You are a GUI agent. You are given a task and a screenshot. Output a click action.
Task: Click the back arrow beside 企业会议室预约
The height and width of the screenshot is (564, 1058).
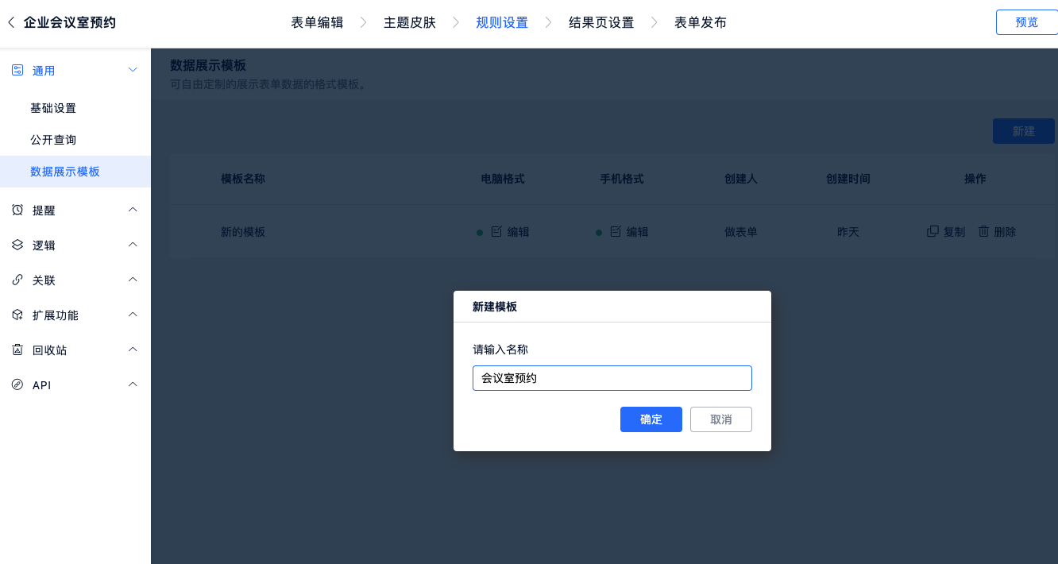pyautogui.click(x=11, y=22)
